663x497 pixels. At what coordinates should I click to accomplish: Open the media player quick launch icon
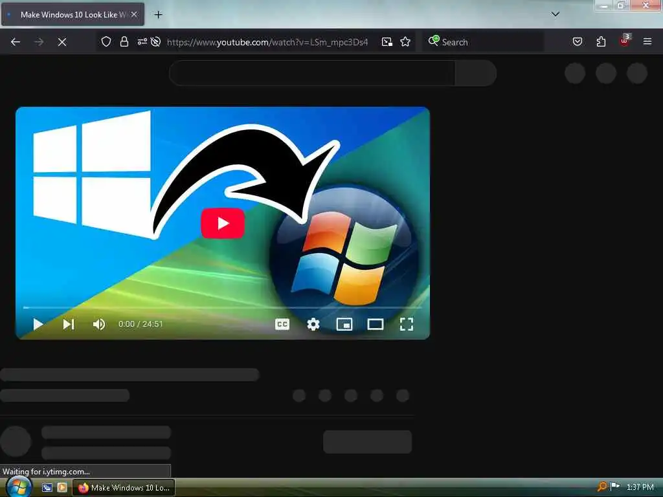[62, 487]
